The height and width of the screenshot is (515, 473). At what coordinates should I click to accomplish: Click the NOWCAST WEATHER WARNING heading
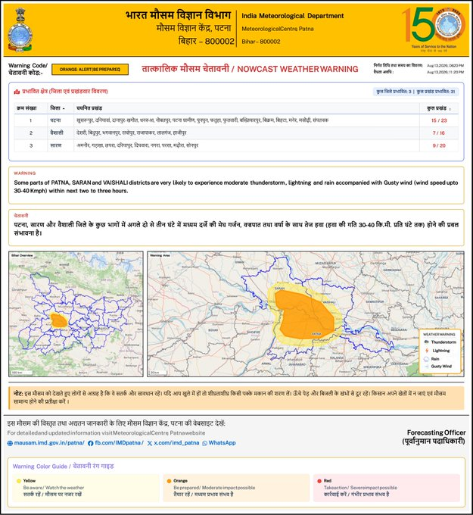[297, 69]
